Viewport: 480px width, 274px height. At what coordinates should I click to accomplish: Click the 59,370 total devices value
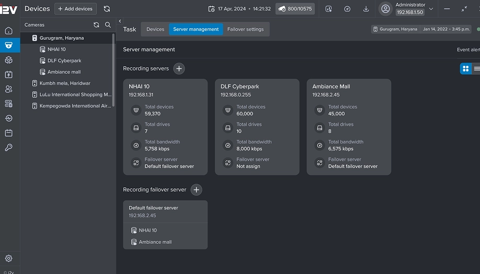coord(153,114)
